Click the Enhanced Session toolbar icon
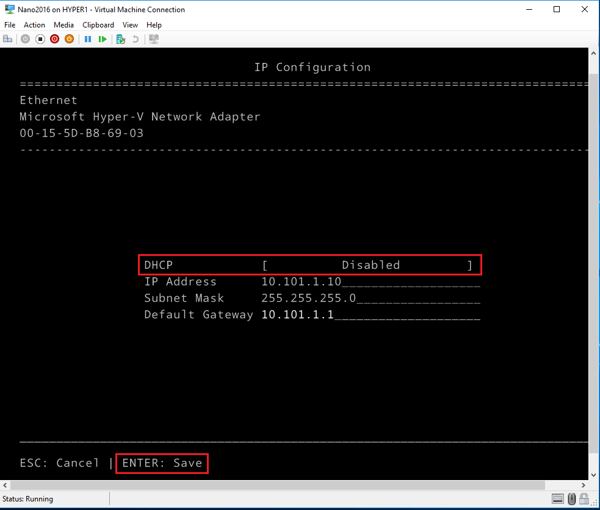The width and height of the screenshot is (600, 510). 154,39
